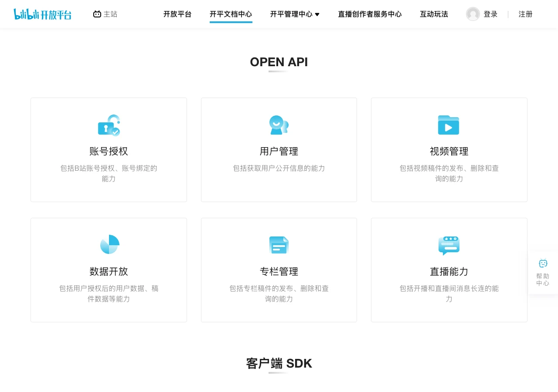This screenshot has height=392, width=558.
Task: Click the 注册 link
Action: tap(526, 14)
